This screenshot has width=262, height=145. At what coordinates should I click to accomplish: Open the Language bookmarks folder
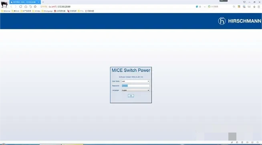tap(47, 11)
